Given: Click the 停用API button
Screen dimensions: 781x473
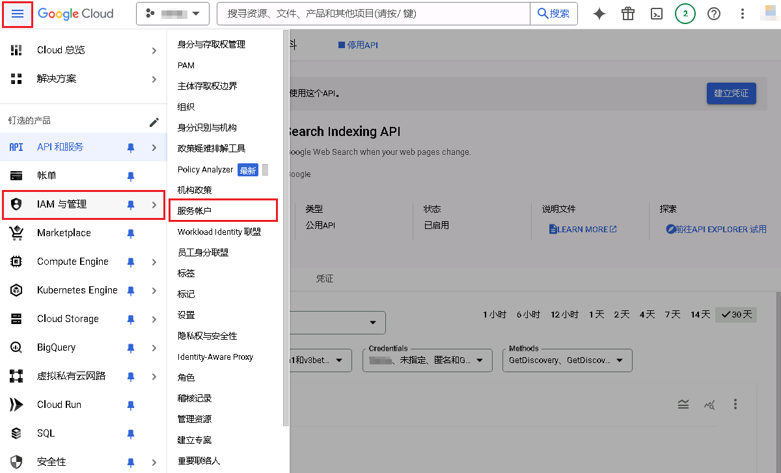Looking at the screenshot, I should 358,46.
